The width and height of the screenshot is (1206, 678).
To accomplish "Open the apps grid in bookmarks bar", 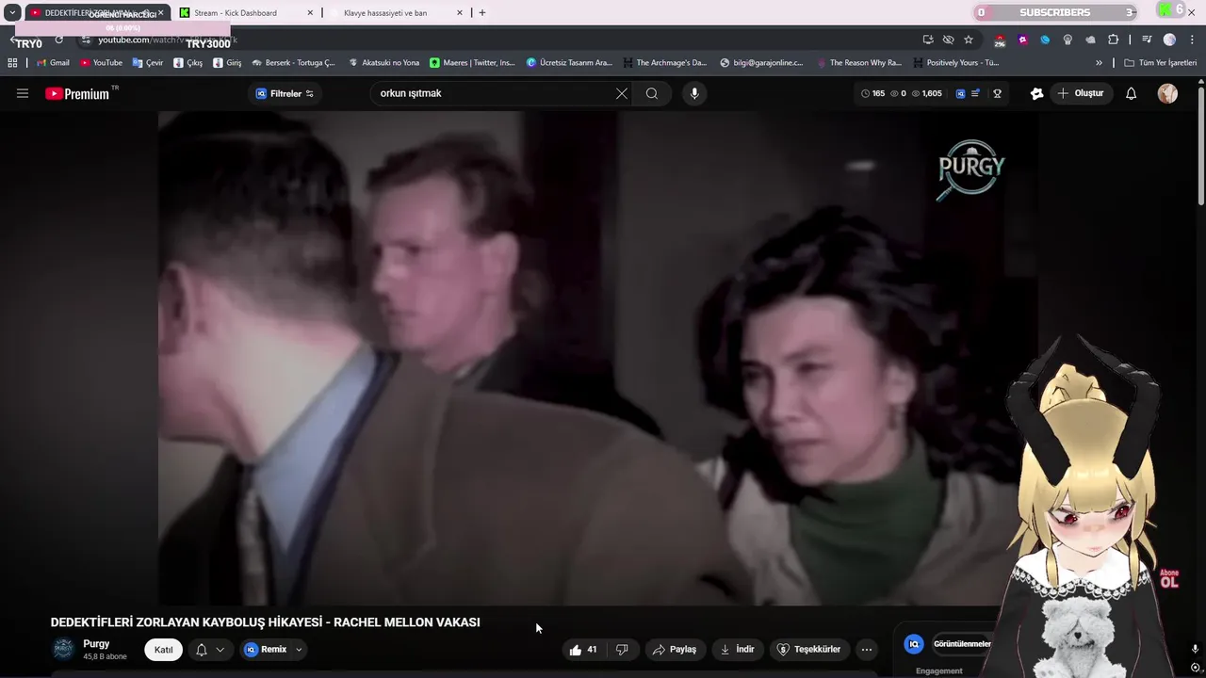I will point(12,63).
